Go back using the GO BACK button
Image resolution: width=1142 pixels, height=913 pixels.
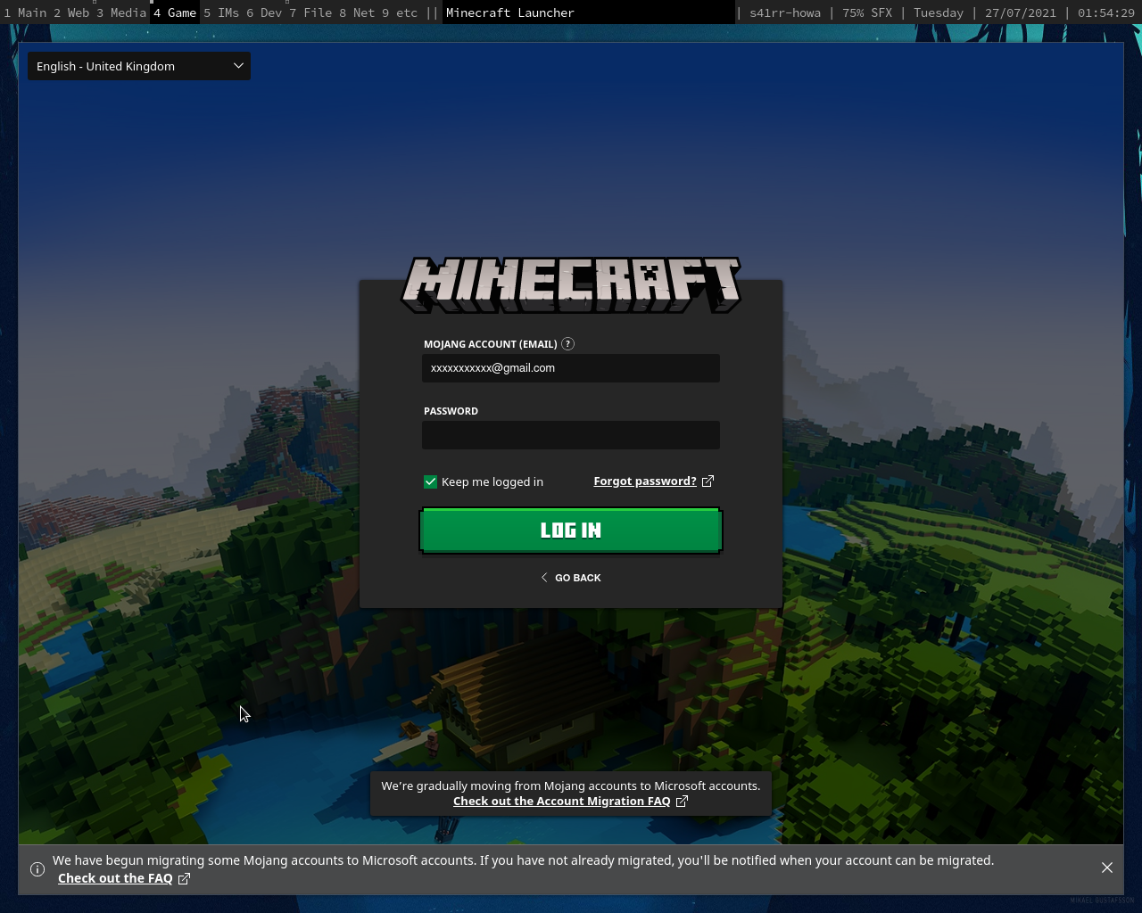click(x=571, y=578)
